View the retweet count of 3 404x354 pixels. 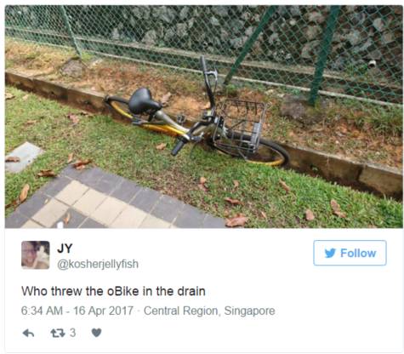[x=73, y=333]
